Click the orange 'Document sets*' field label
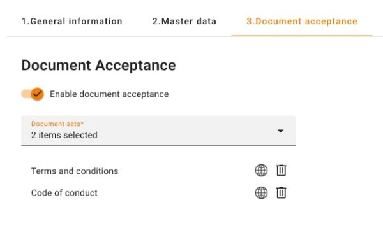 pyautogui.click(x=57, y=124)
